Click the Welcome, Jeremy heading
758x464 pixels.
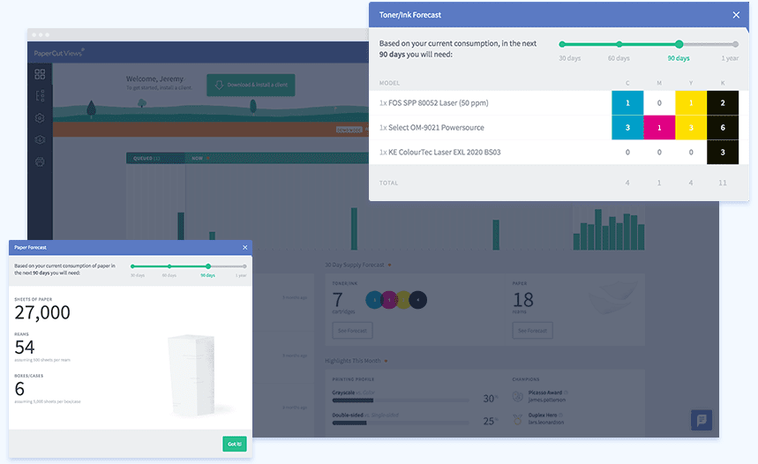(x=154, y=79)
